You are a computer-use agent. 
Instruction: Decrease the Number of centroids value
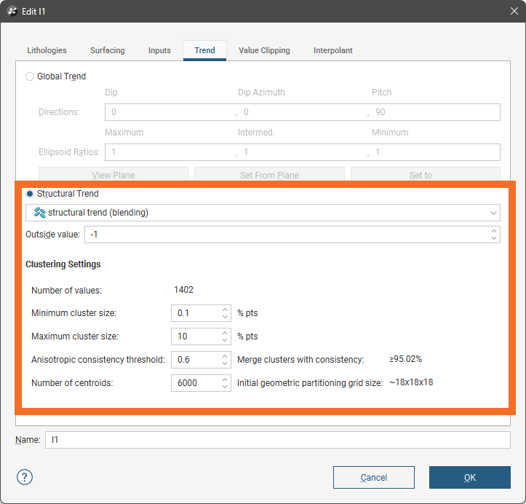[225, 387]
